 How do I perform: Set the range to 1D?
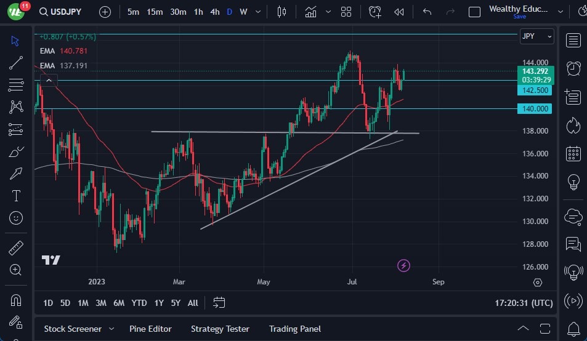(x=48, y=303)
